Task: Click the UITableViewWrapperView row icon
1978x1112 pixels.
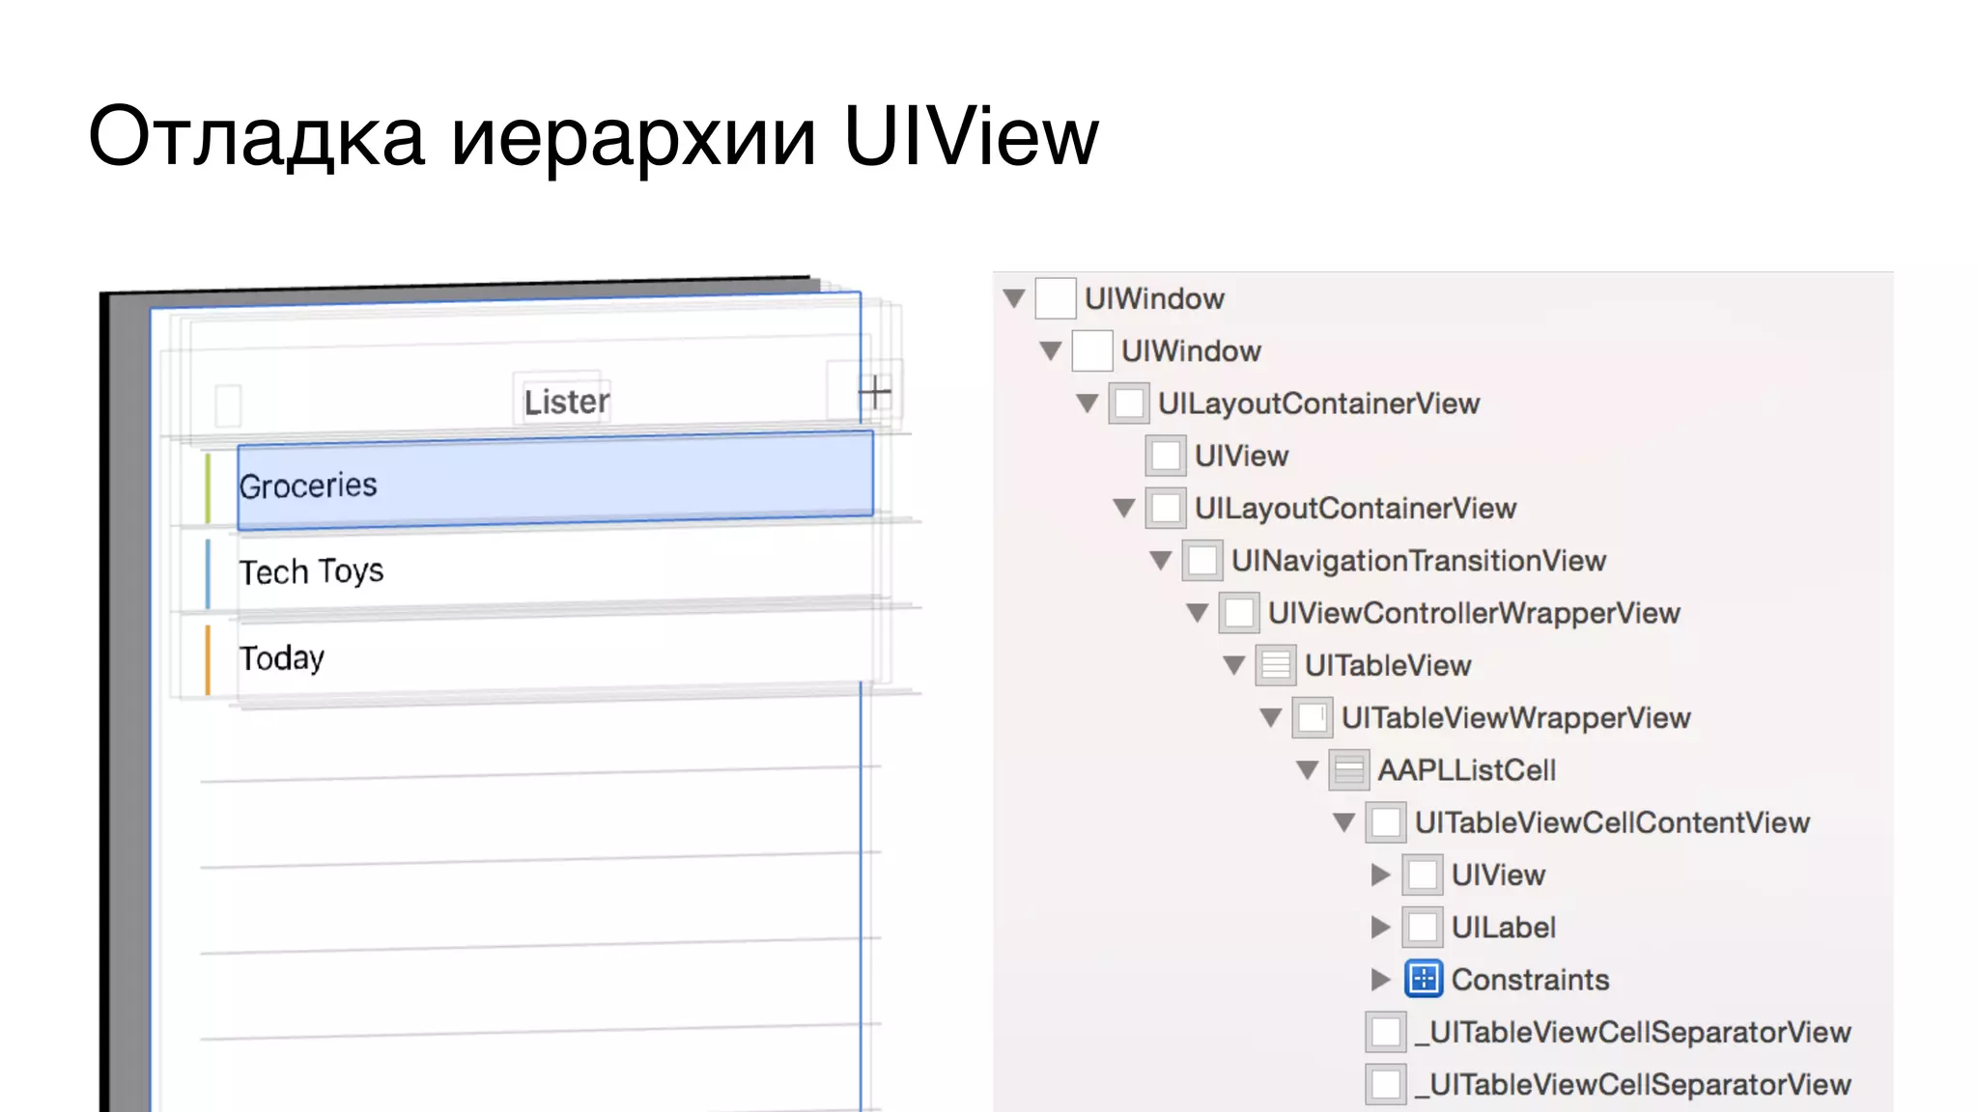Action: click(x=1313, y=717)
